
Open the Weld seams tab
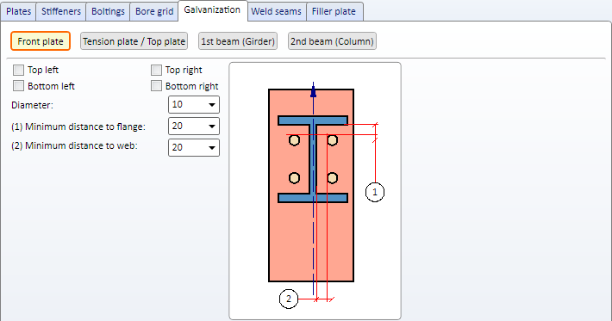click(x=277, y=11)
